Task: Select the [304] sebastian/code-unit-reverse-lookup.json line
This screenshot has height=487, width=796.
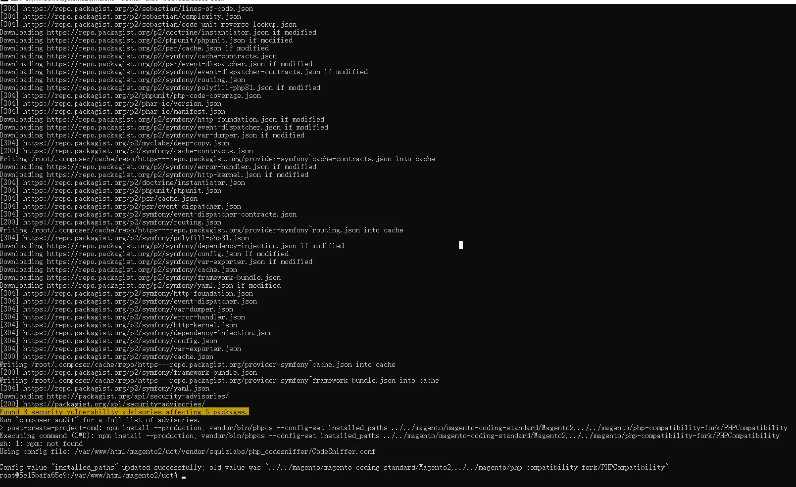Action: tap(149, 24)
